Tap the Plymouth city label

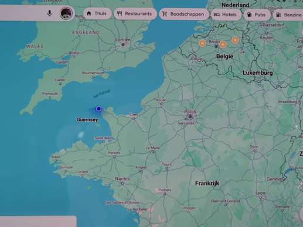50,94
